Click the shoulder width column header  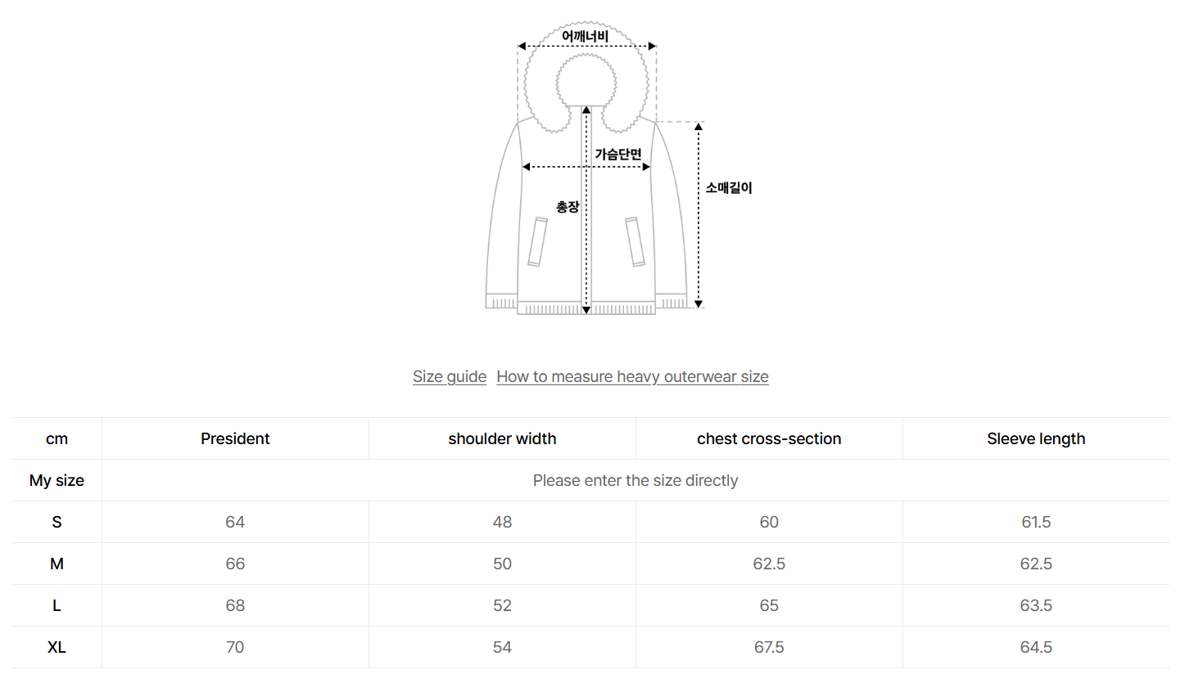click(x=502, y=438)
